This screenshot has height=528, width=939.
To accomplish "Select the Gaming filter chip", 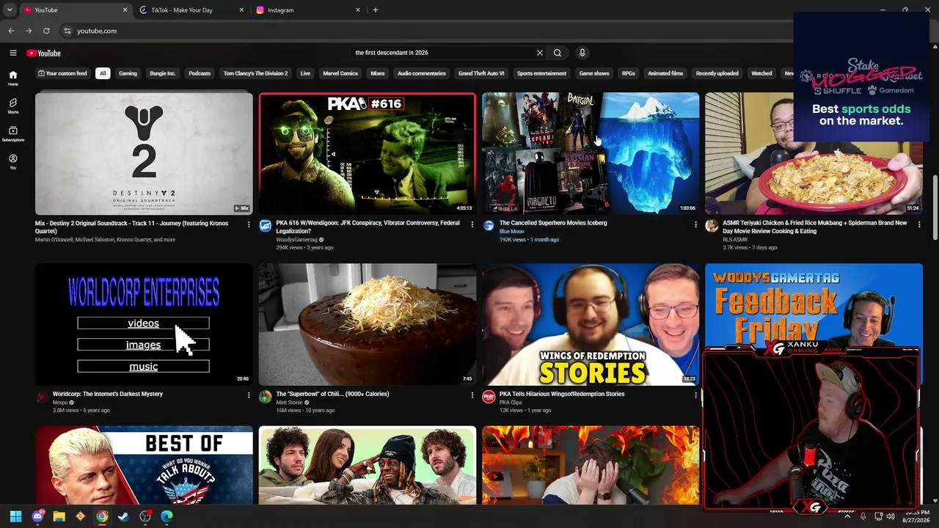I will pos(128,73).
